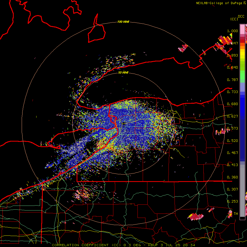Click the 0.893 legend value
The height and width of the screenshot is (247, 247).
click(x=232, y=55)
